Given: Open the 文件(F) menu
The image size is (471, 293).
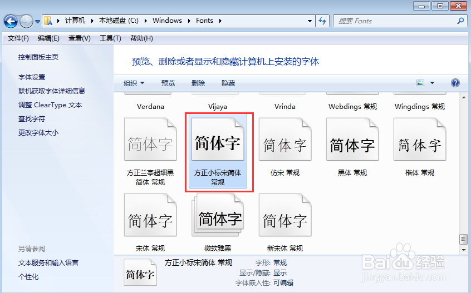Looking at the screenshot, I should click(18, 38).
